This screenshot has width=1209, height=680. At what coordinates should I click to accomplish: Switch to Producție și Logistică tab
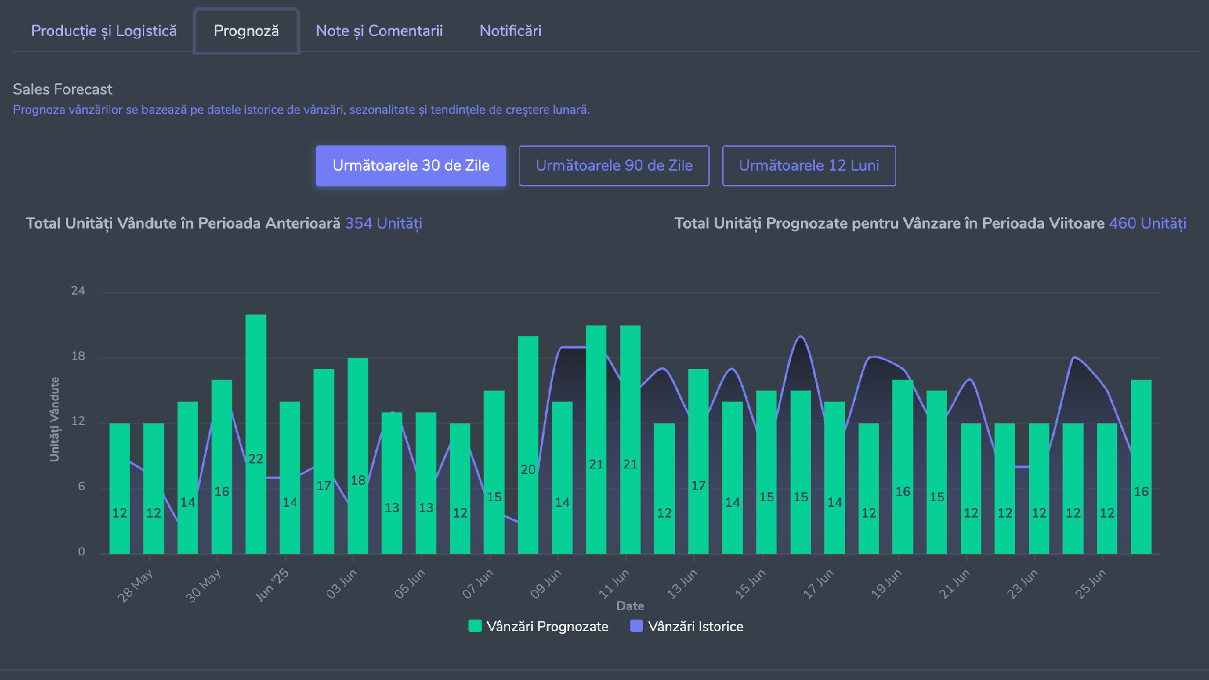(x=104, y=31)
